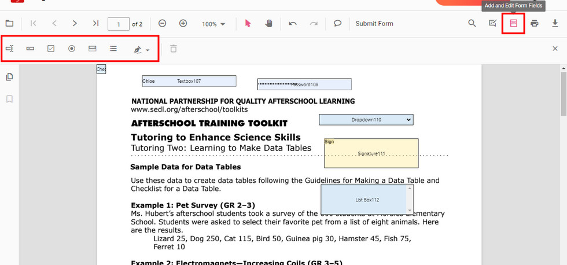Add a checkbox form field

[x=51, y=49]
